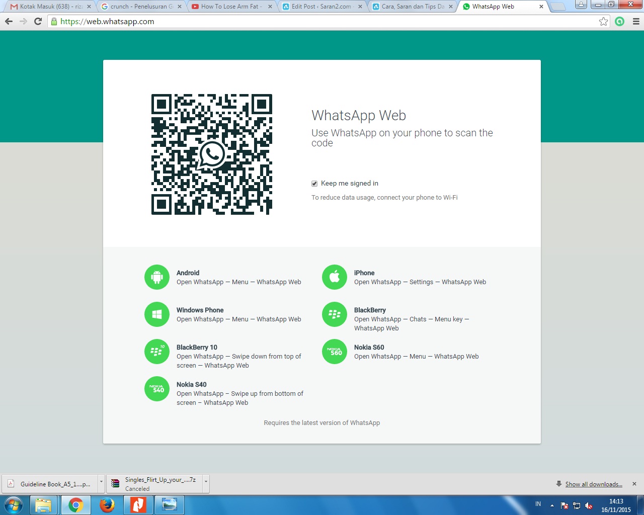Open a new browser tab
This screenshot has width=644, height=515.
tap(558, 7)
